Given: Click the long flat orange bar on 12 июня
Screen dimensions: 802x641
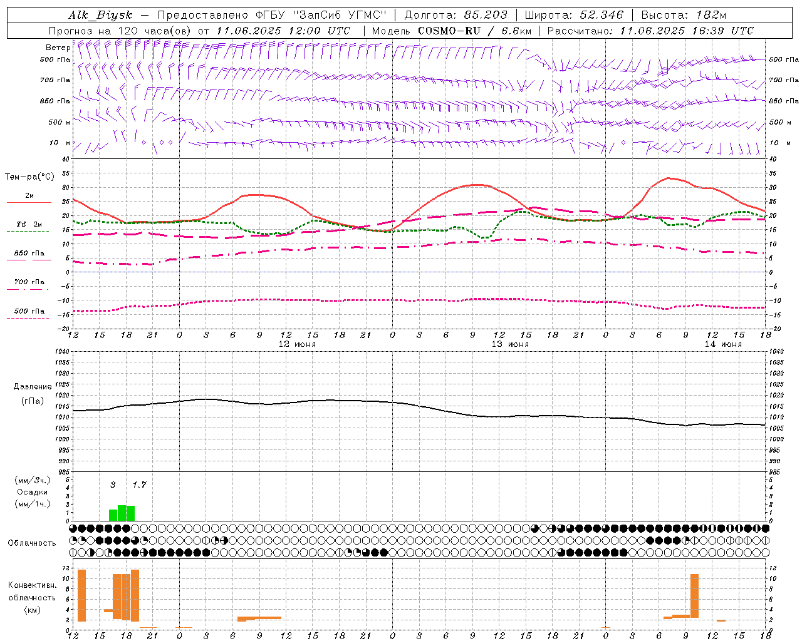Looking at the screenshot, I should tap(259, 618).
